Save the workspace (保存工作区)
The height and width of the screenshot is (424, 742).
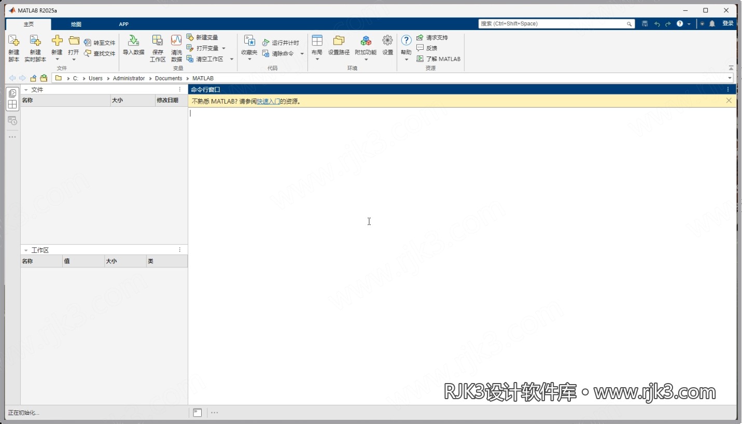[x=158, y=48]
